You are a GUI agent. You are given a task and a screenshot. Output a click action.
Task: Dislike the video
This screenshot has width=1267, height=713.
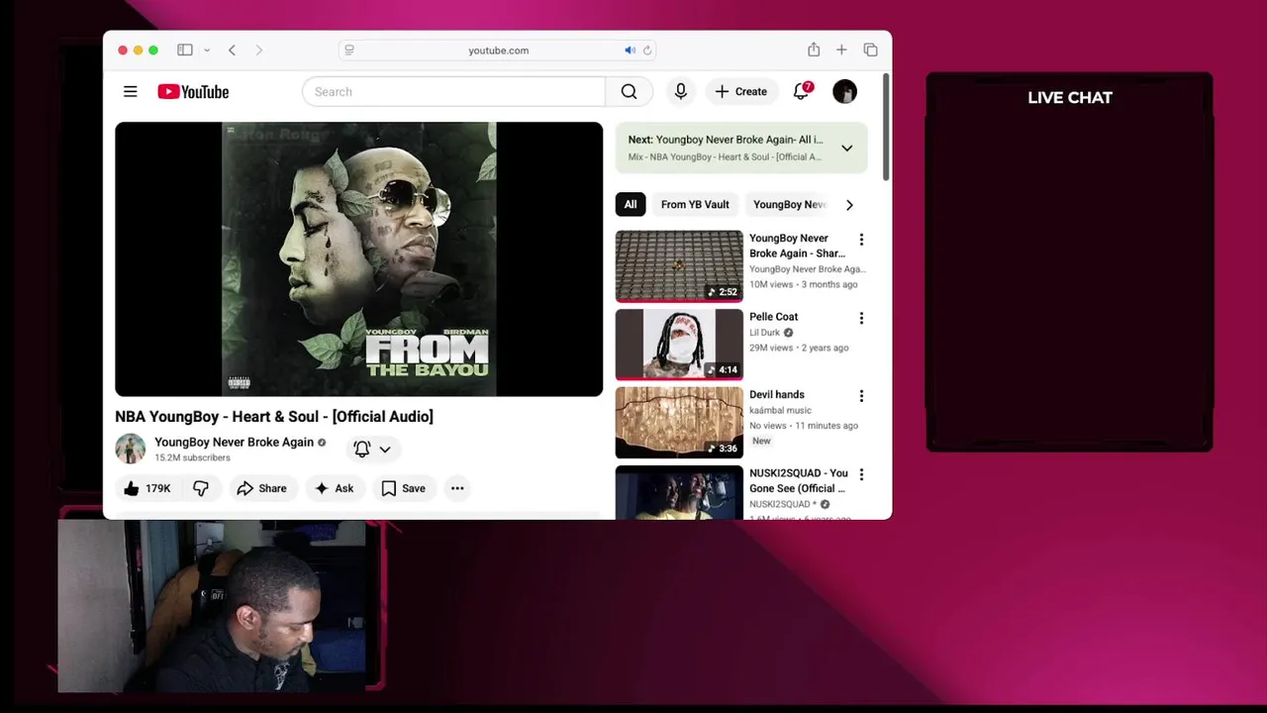tap(201, 488)
